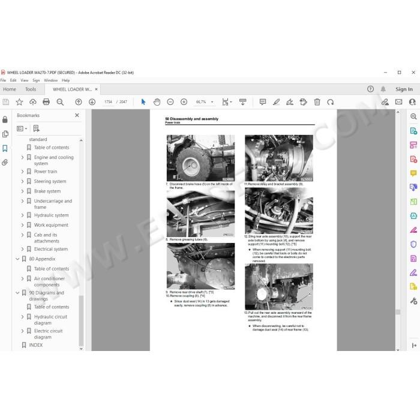
Task: Click the upload to cloud icon
Action: tap(32, 102)
